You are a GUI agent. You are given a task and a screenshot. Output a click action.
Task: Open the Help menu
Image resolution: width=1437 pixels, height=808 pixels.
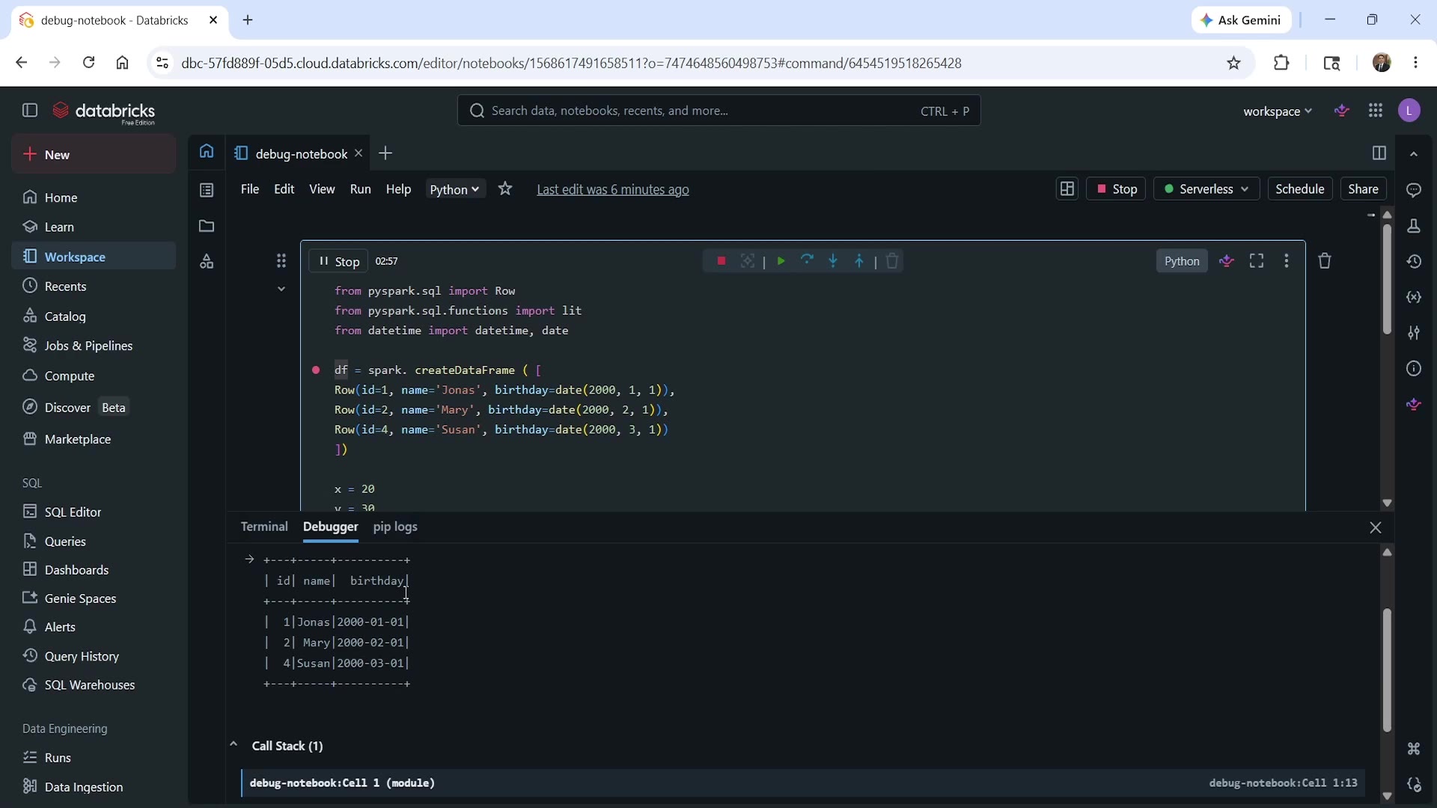click(399, 189)
